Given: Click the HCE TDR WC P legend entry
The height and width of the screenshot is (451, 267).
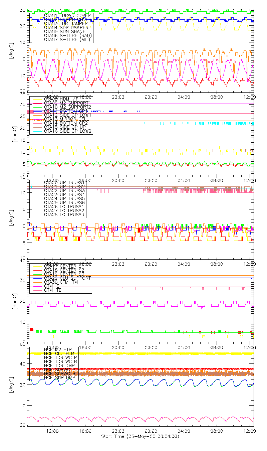Looking at the screenshot, I should [60, 357].
